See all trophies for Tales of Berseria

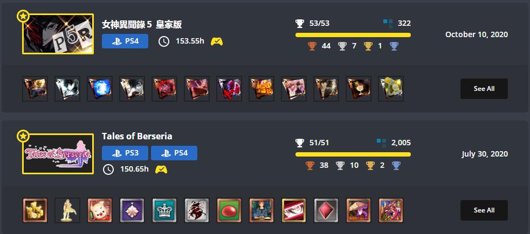tap(484, 210)
